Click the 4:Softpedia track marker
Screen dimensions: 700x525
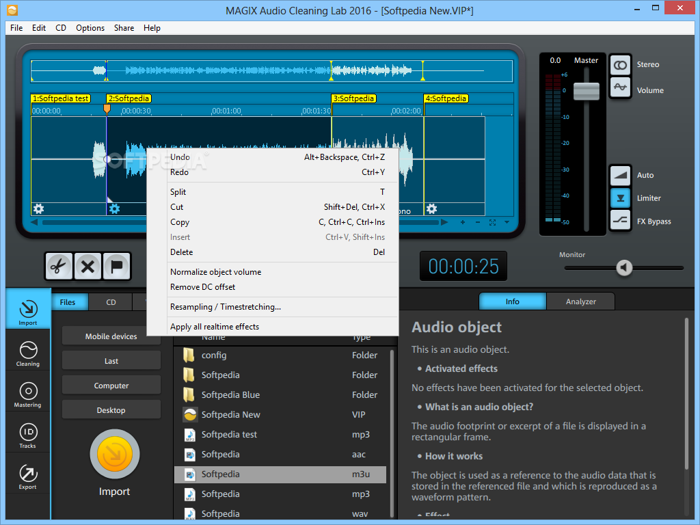[x=446, y=98]
